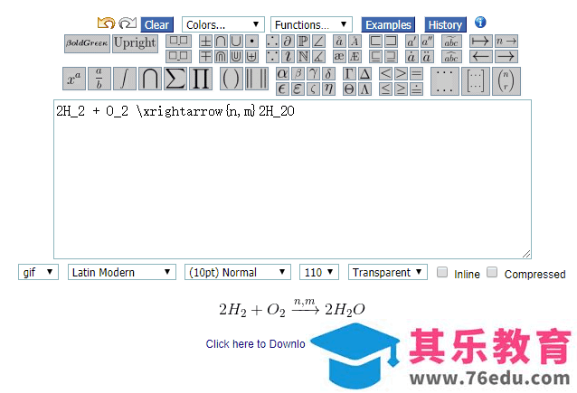Click the 'Click here to Download' link

point(255,344)
